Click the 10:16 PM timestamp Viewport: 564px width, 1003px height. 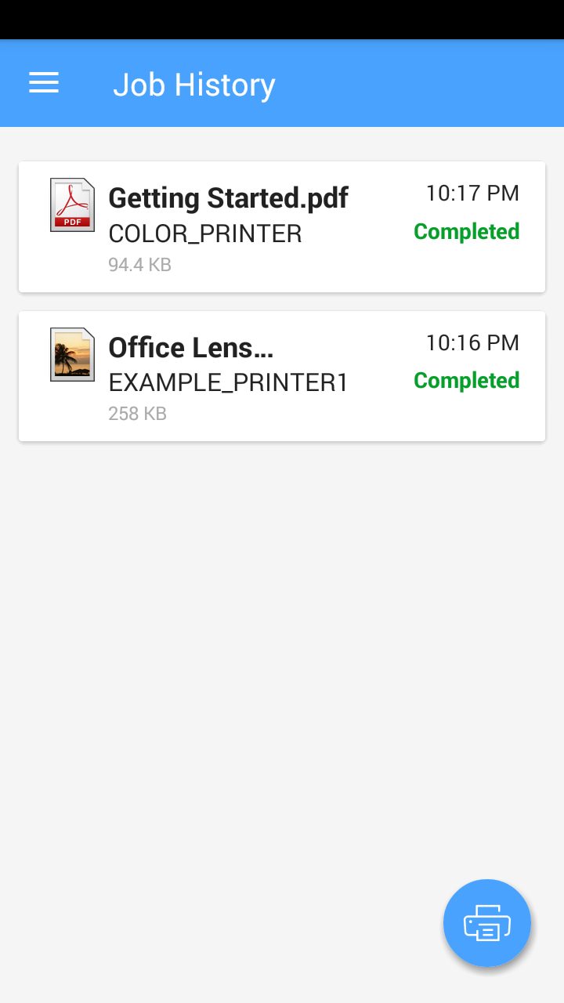[x=472, y=342]
